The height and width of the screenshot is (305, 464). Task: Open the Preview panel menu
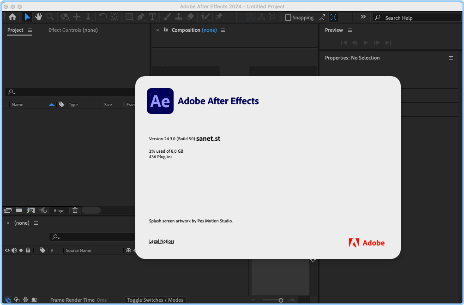point(350,30)
